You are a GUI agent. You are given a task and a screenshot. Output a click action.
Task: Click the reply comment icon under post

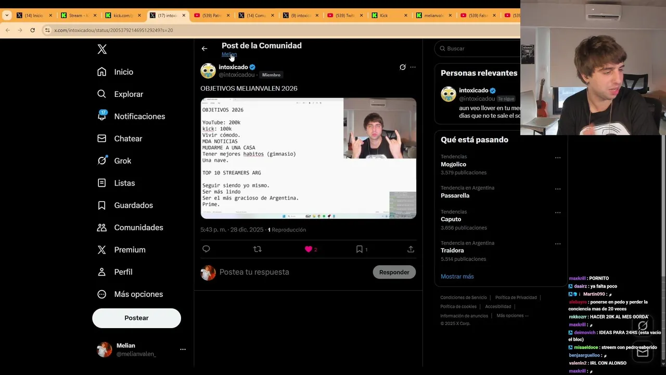pyautogui.click(x=206, y=249)
